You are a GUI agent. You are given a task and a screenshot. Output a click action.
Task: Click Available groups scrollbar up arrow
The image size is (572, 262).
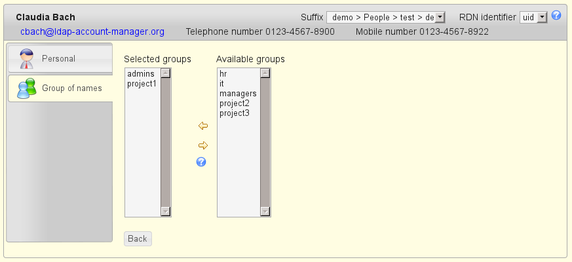coord(265,73)
